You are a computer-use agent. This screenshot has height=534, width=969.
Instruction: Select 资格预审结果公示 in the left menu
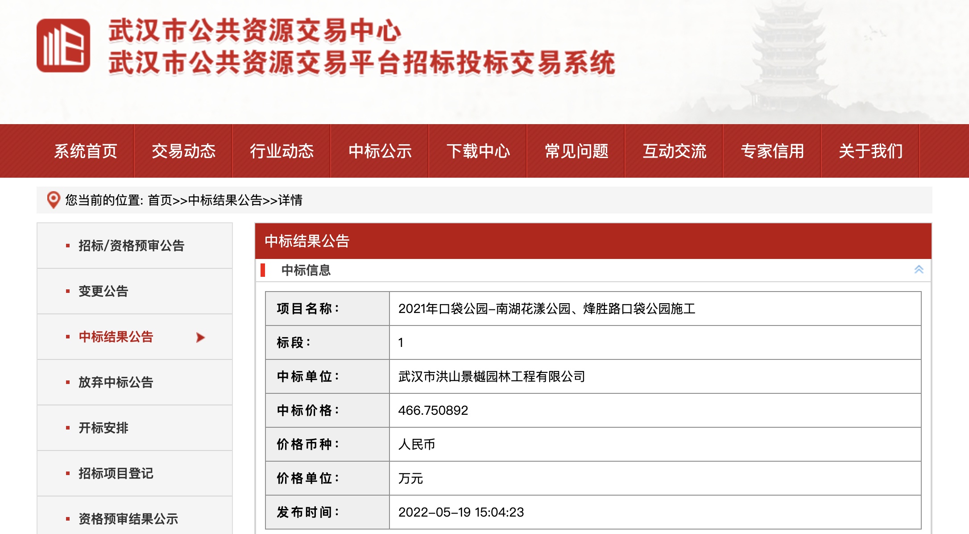[128, 518]
